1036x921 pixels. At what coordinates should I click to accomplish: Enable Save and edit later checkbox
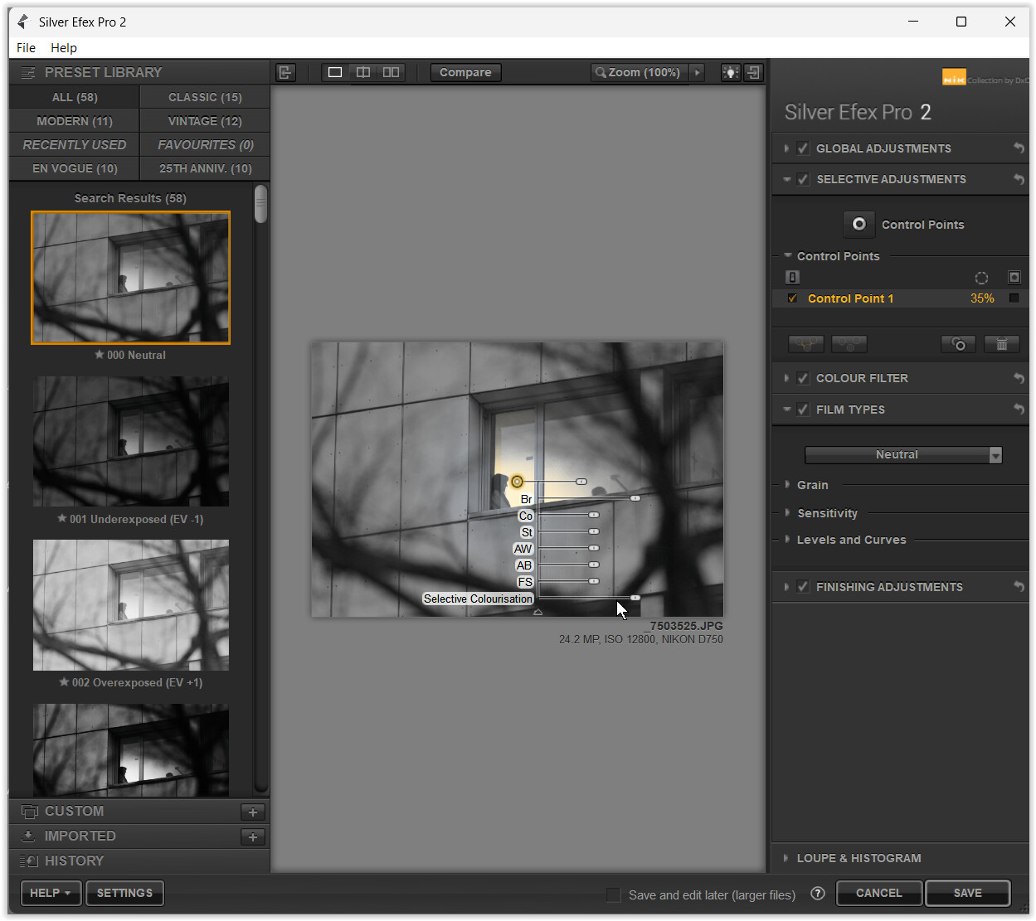(614, 894)
